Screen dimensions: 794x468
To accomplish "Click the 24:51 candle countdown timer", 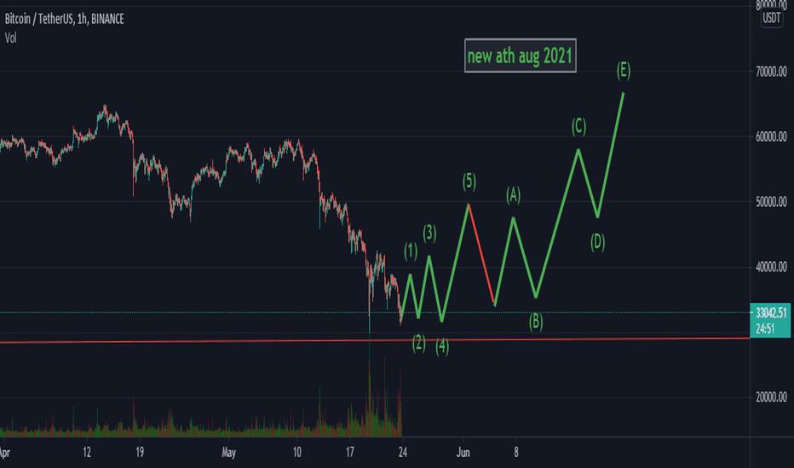I will [765, 328].
